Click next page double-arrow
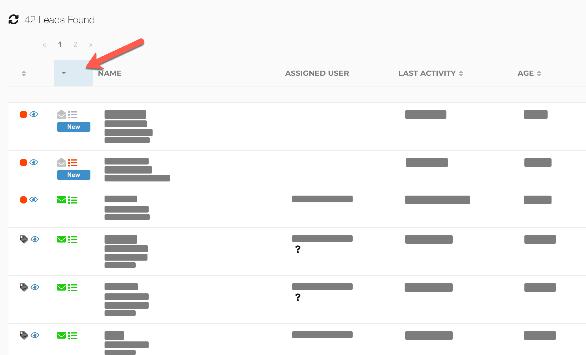The height and width of the screenshot is (355, 586). [x=91, y=45]
